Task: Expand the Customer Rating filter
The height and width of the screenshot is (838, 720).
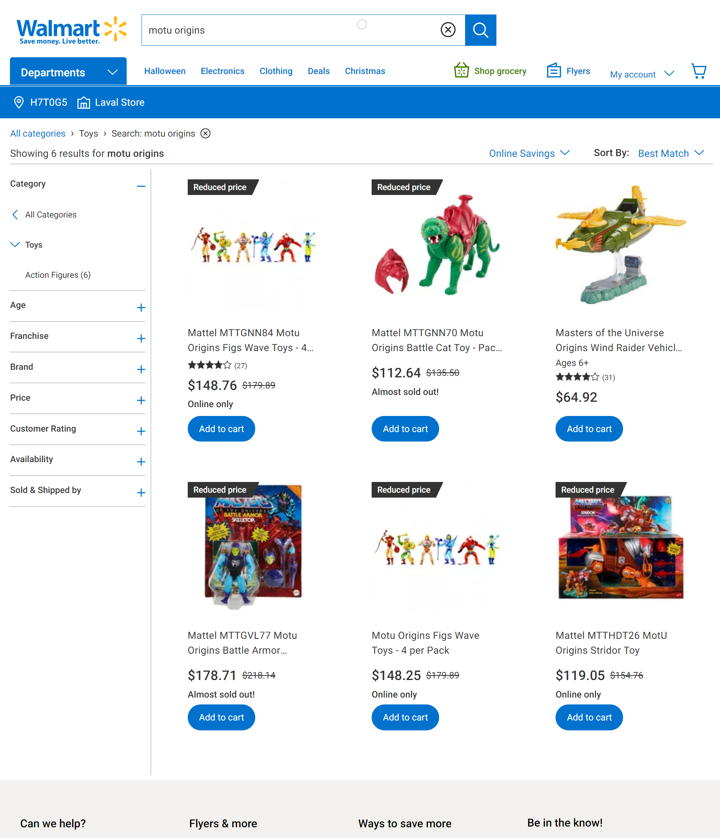Action: tap(141, 431)
